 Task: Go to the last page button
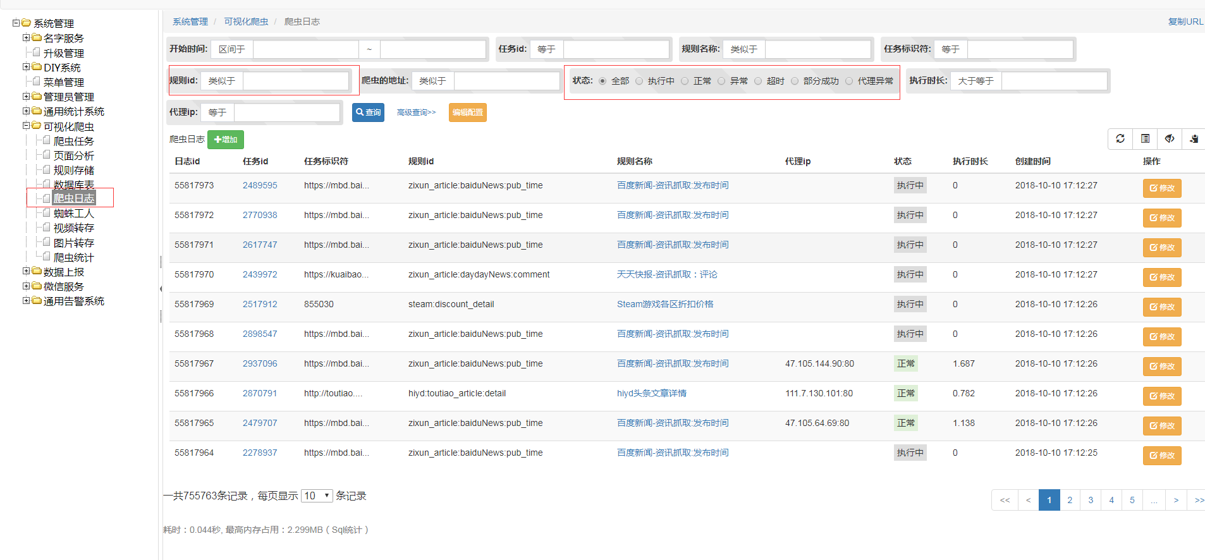1197,500
